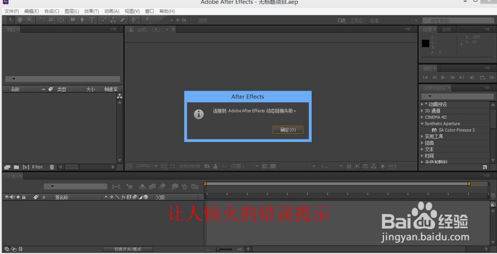Click next frame button in preview panel

point(453,78)
